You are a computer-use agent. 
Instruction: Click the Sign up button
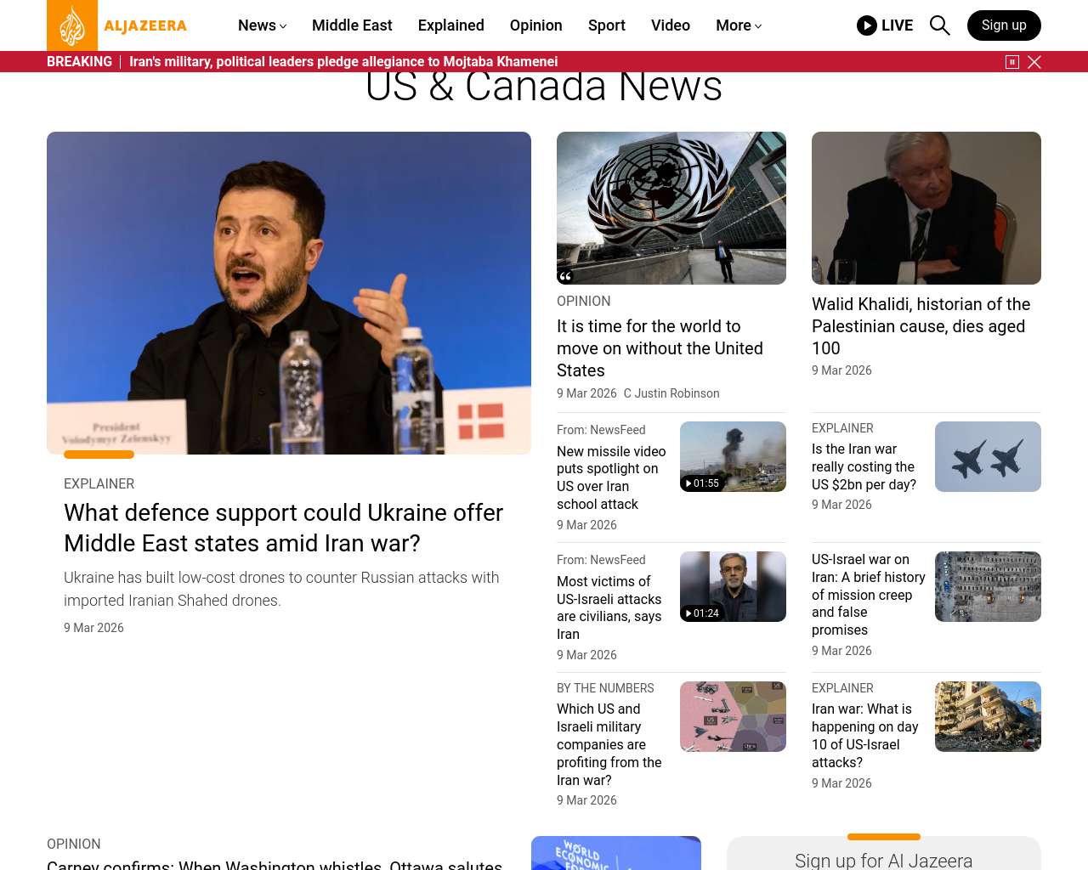1003,25
